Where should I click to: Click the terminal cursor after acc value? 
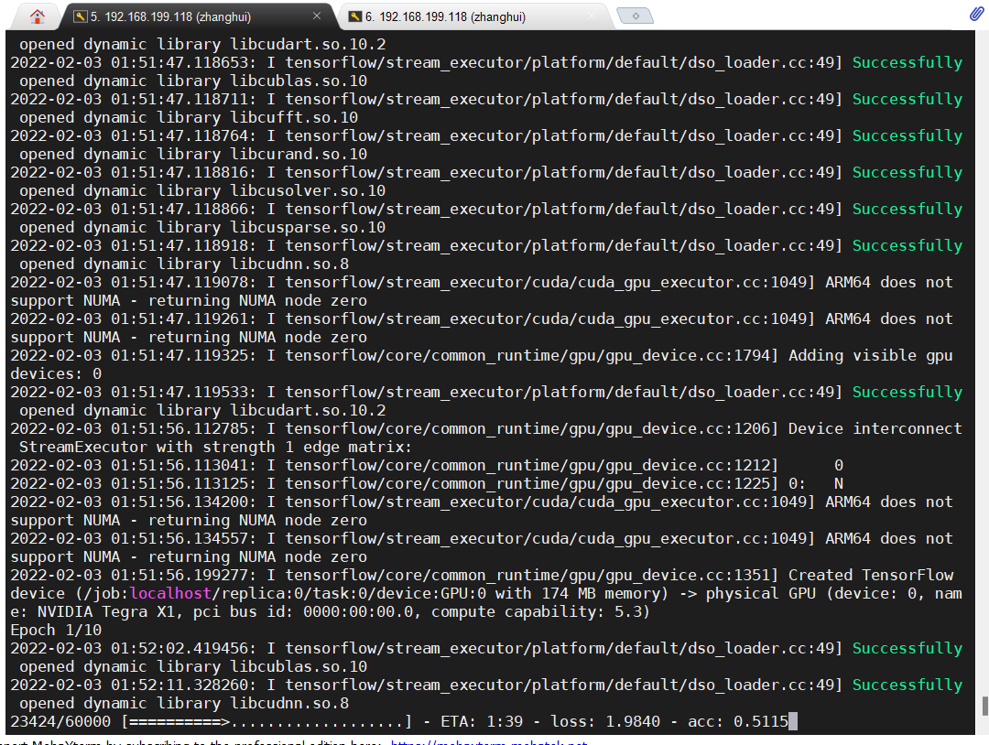[x=793, y=721]
